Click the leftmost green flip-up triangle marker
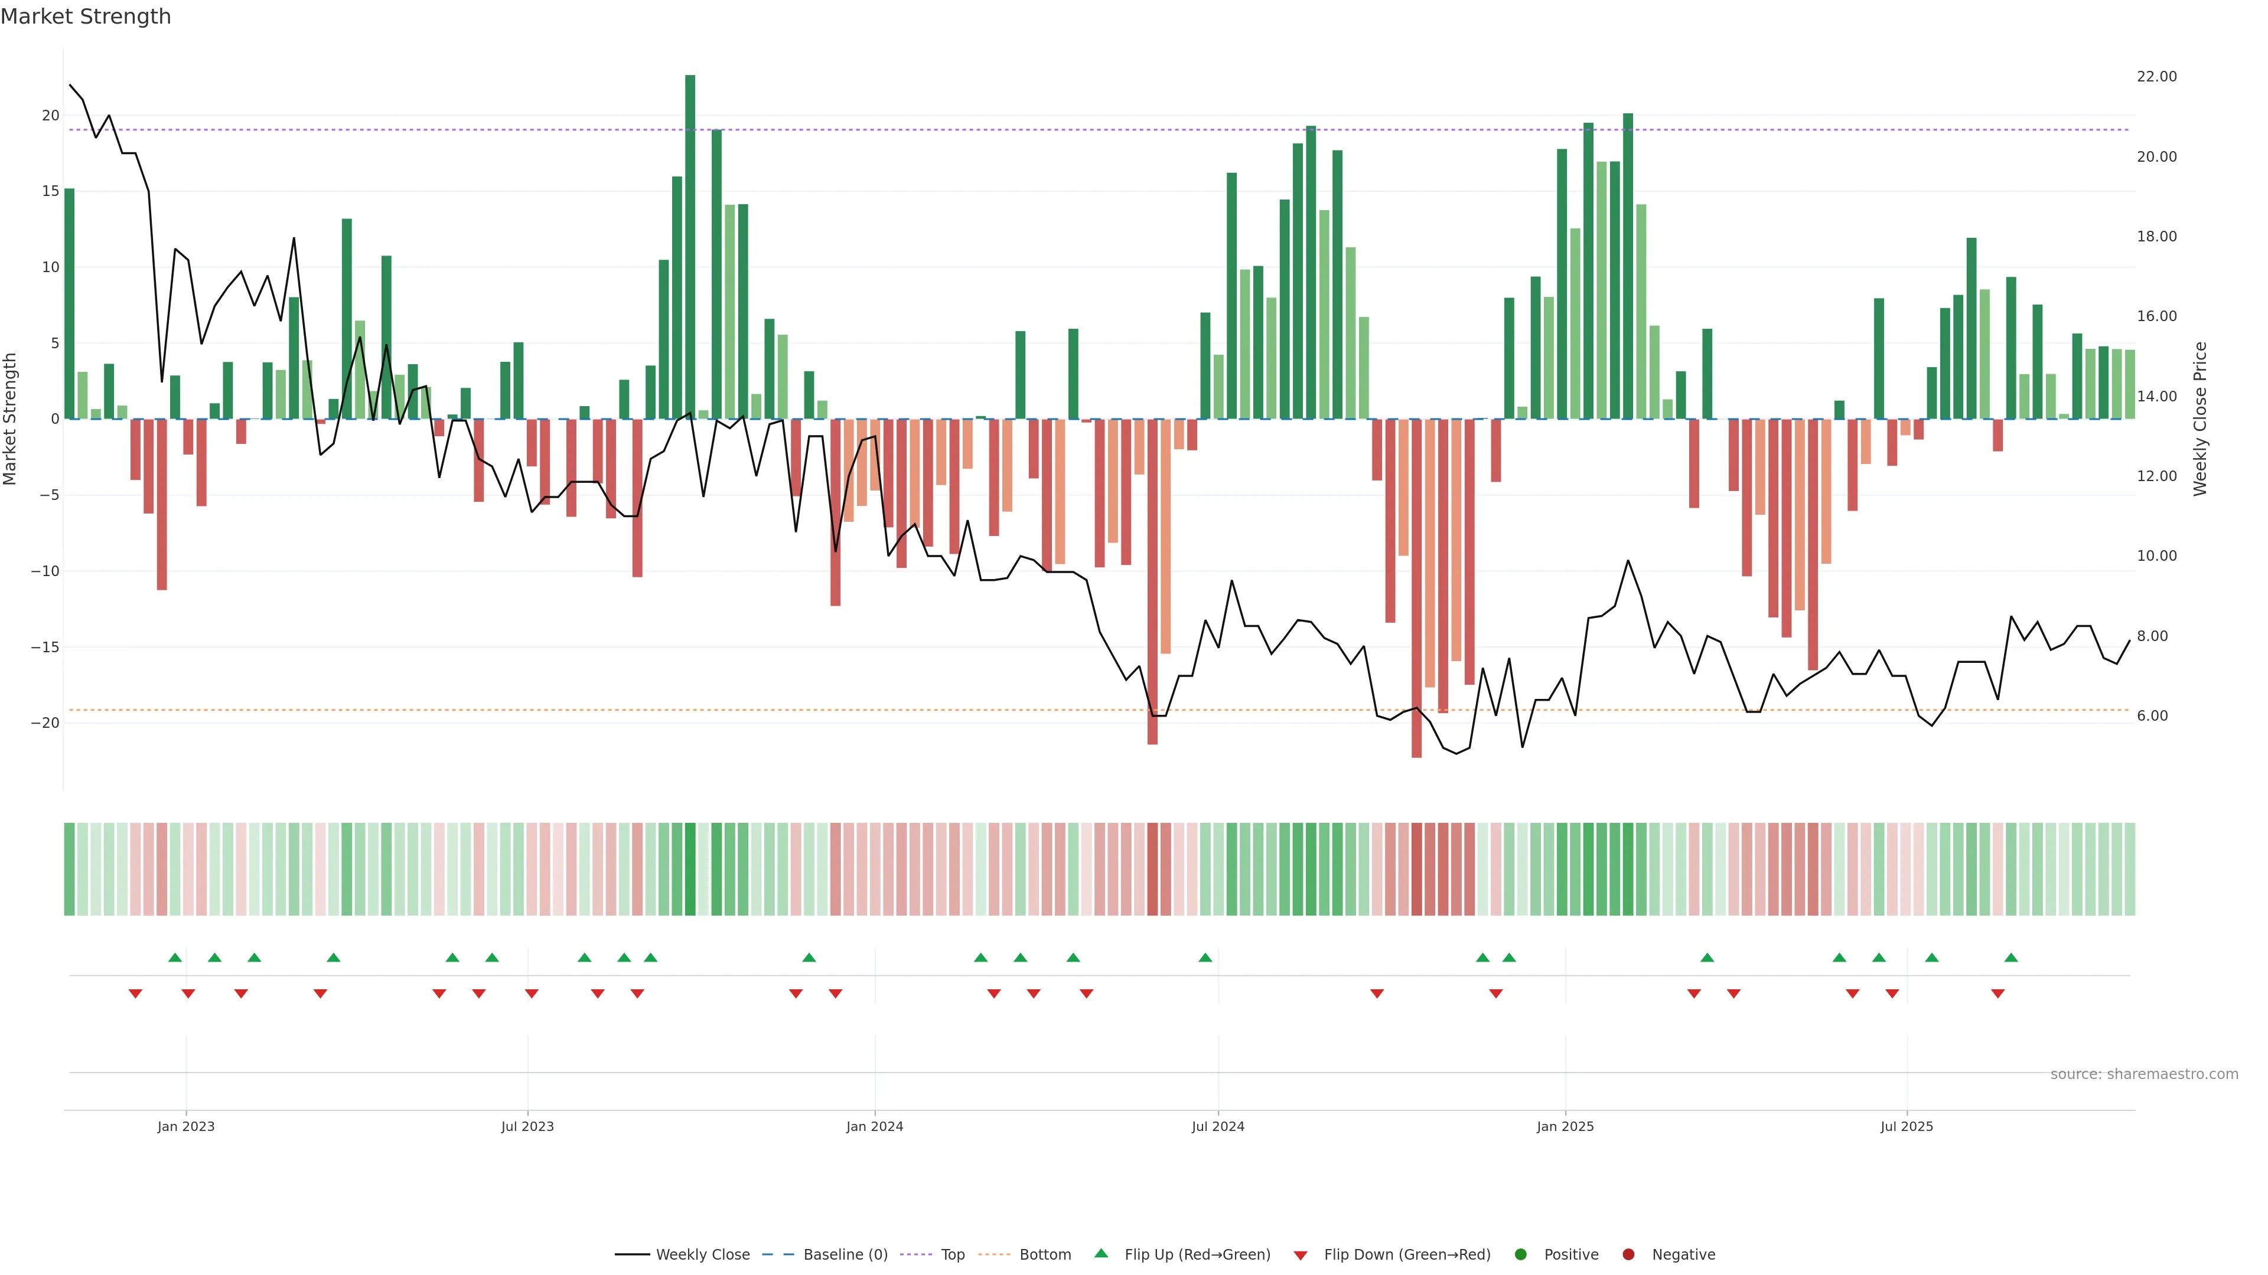Viewport: 2268px width, 1275px height. point(175,957)
